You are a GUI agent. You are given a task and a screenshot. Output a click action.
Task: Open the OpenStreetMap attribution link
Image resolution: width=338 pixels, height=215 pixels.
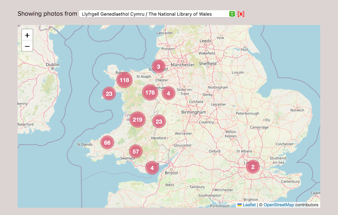279,205
